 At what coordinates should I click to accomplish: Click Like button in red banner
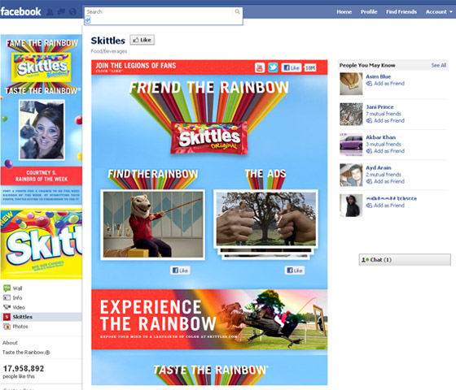[292, 67]
